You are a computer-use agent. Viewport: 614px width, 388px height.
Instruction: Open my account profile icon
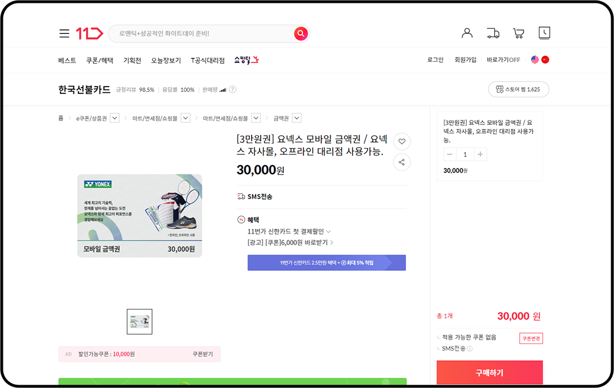tap(467, 33)
